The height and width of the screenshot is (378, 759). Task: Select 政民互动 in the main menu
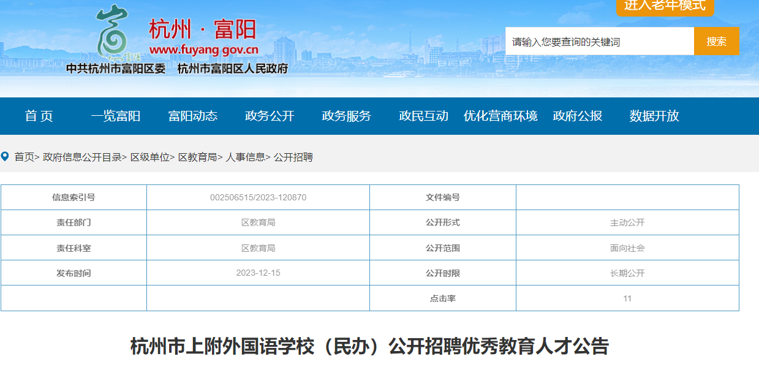pyautogui.click(x=424, y=116)
